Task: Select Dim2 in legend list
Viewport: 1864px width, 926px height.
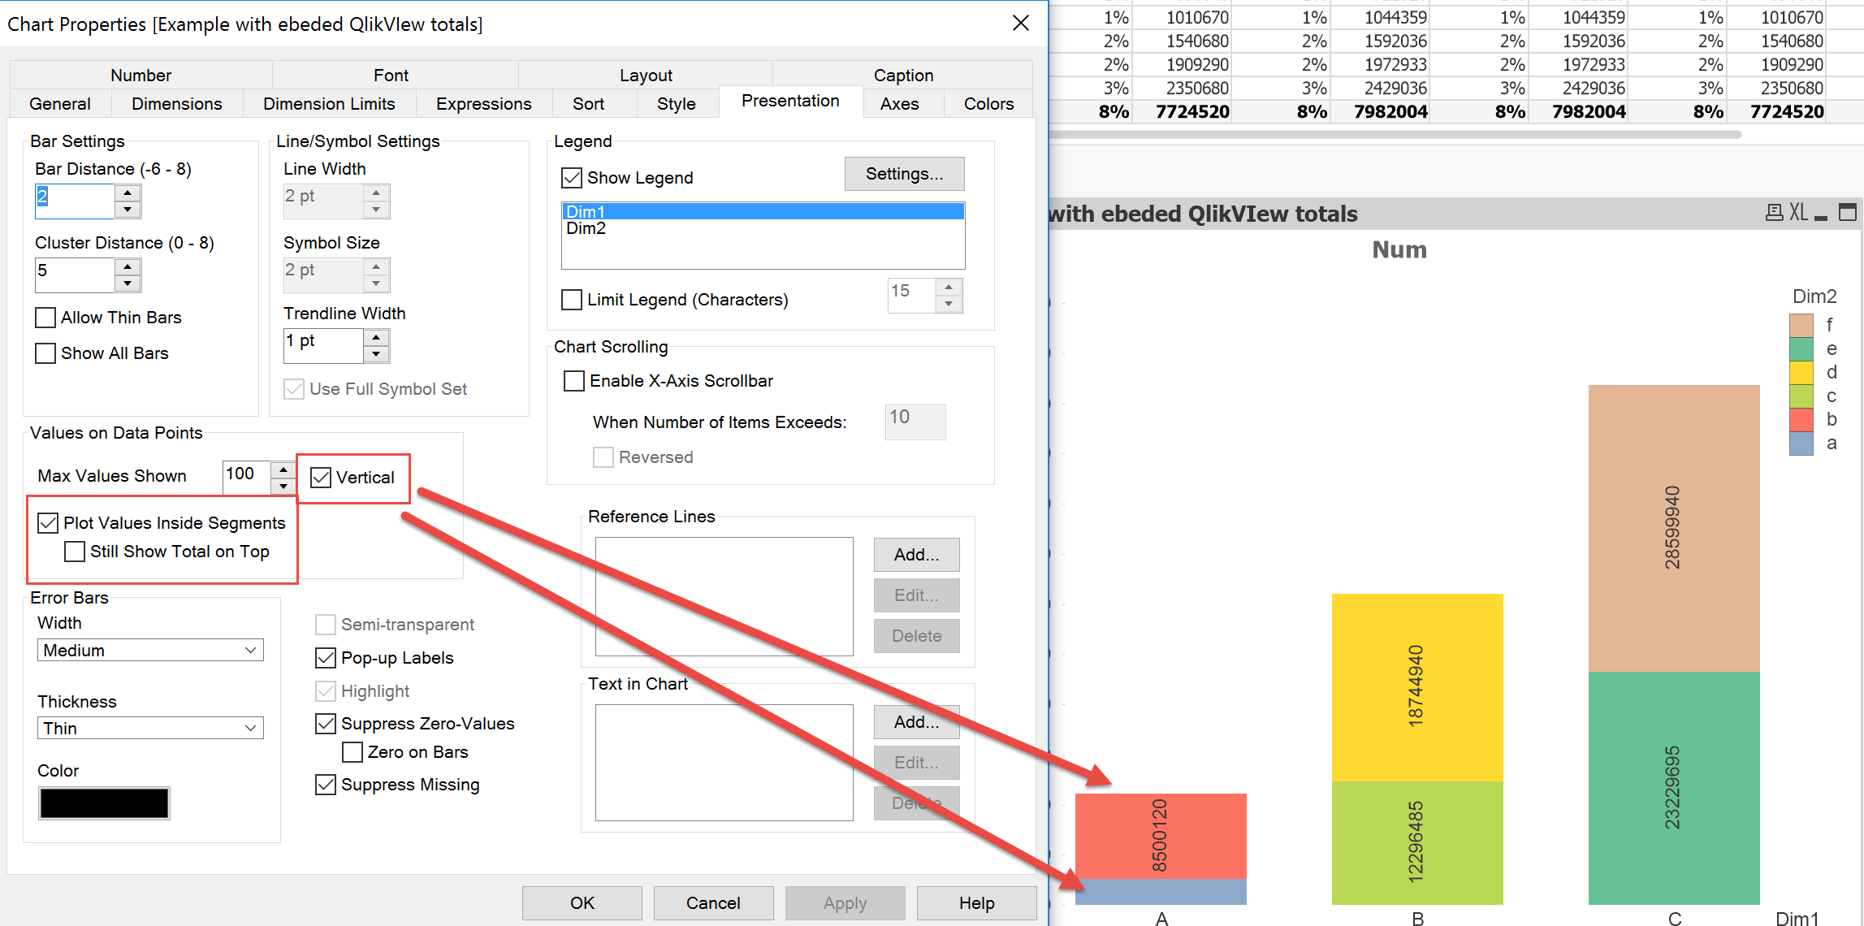Action: point(586,229)
